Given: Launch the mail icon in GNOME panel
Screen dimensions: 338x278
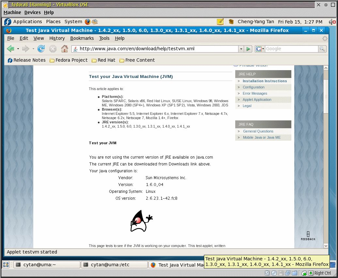Looking at the screenshot, I should [95, 22].
